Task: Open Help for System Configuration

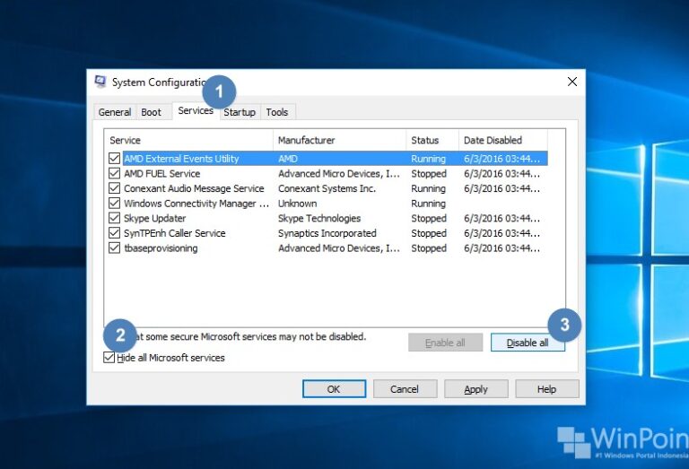Action: (546, 389)
